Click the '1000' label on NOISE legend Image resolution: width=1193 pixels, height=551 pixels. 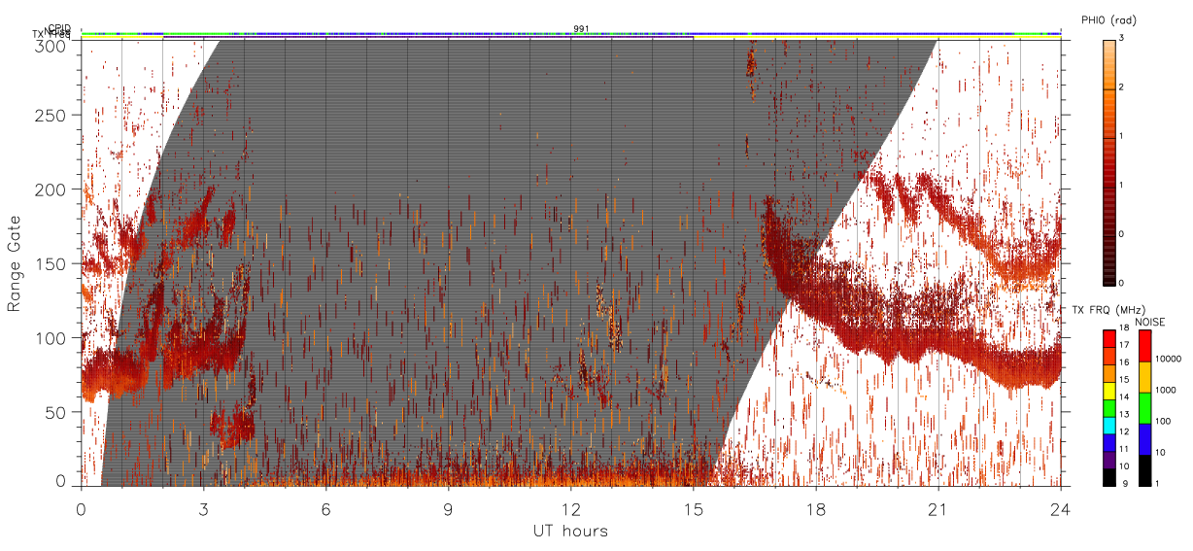[x=1165, y=390]
